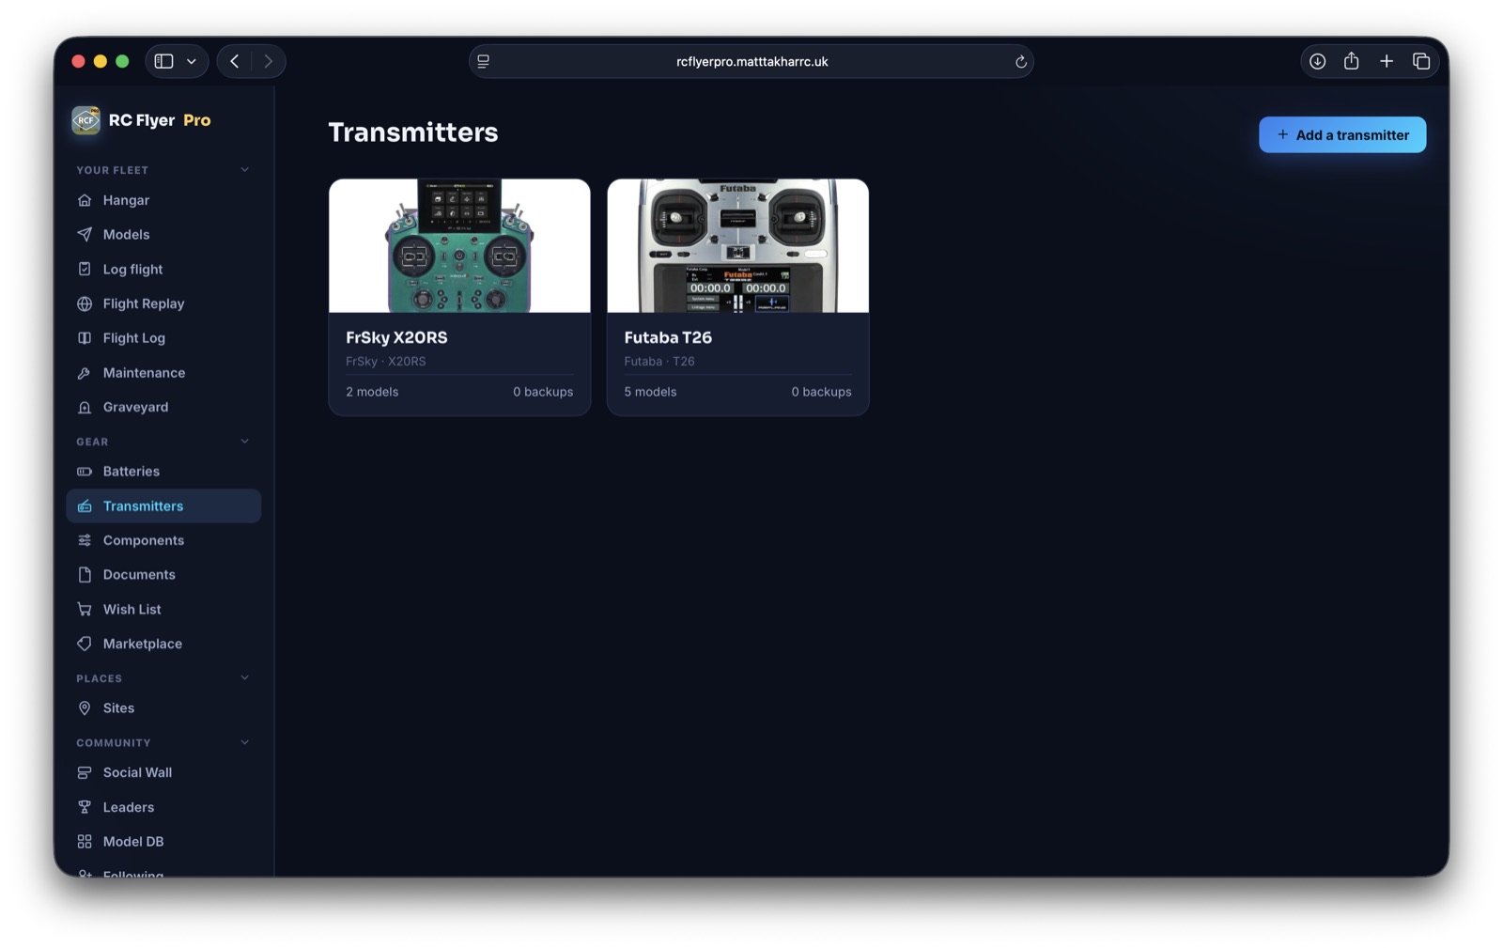Click the FrSky X20RS card title
The image size is (1503, 948).
point(396,337)
